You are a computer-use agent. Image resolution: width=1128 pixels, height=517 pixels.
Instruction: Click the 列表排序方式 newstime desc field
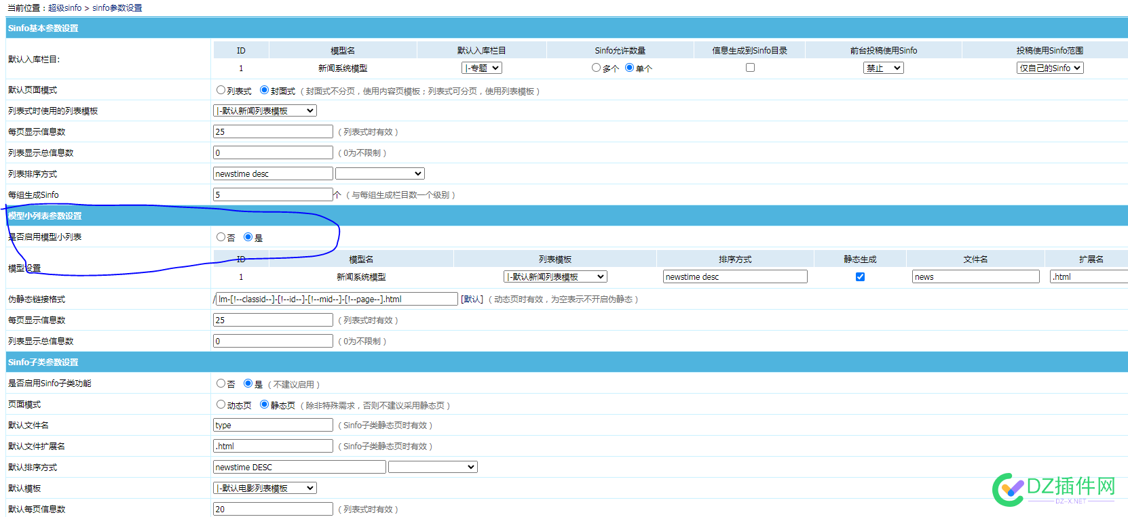tap(273, 173)
